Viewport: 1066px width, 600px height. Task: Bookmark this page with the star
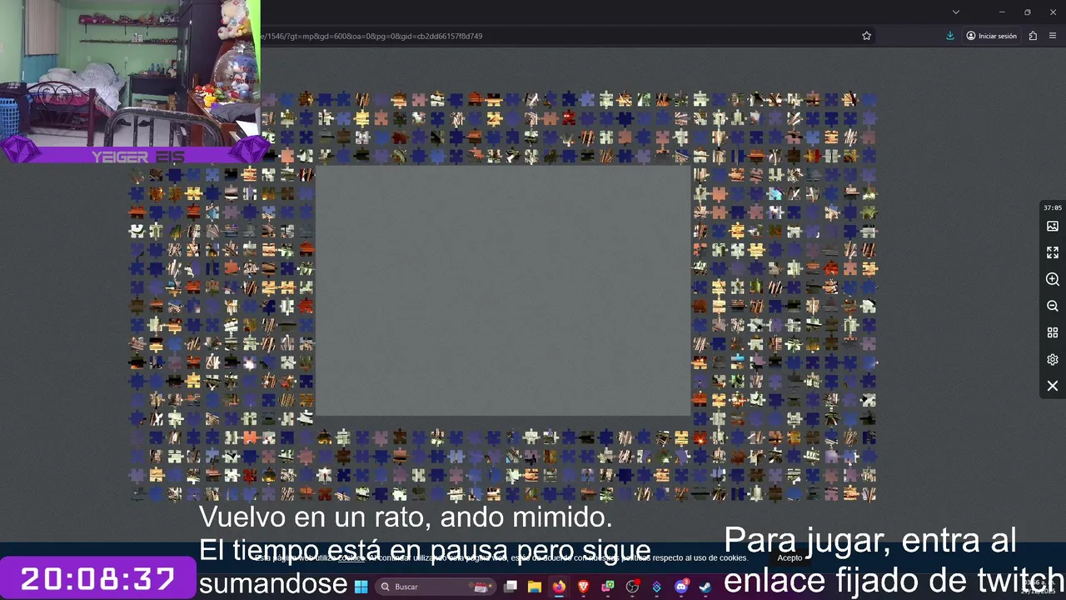pos(866,36)
